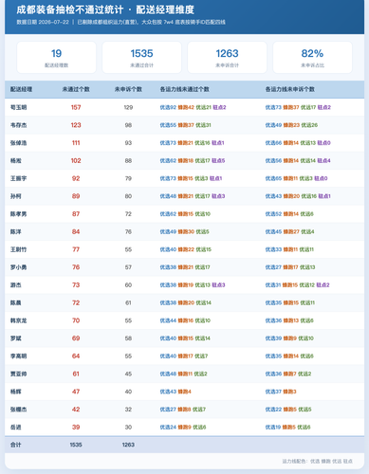This screenshot has width=369, height=474.
Task: Click the red failed count 87
Action: tap(76, 214)
